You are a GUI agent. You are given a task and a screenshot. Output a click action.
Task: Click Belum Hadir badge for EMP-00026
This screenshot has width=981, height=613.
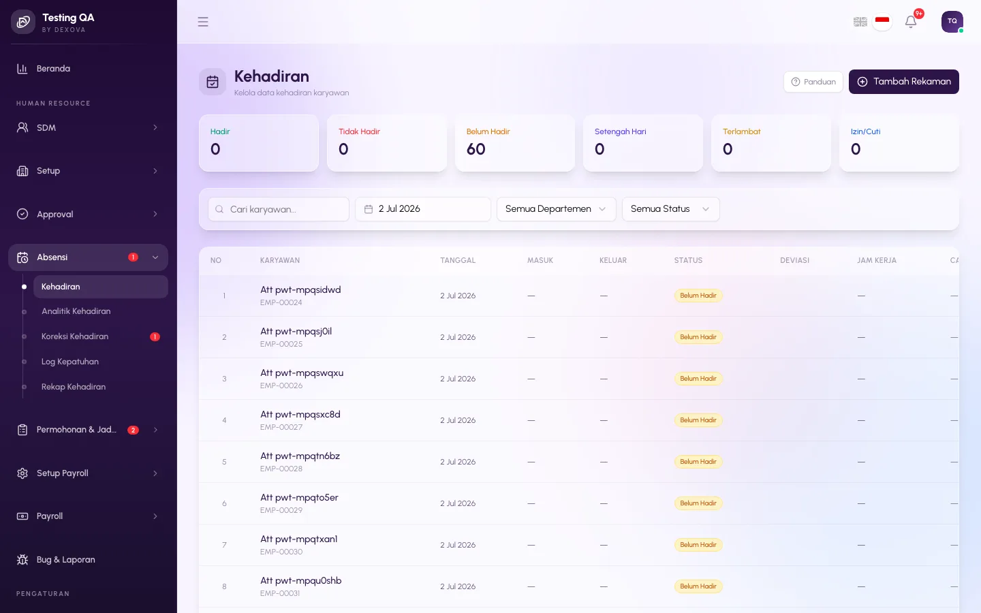point(698,379)
